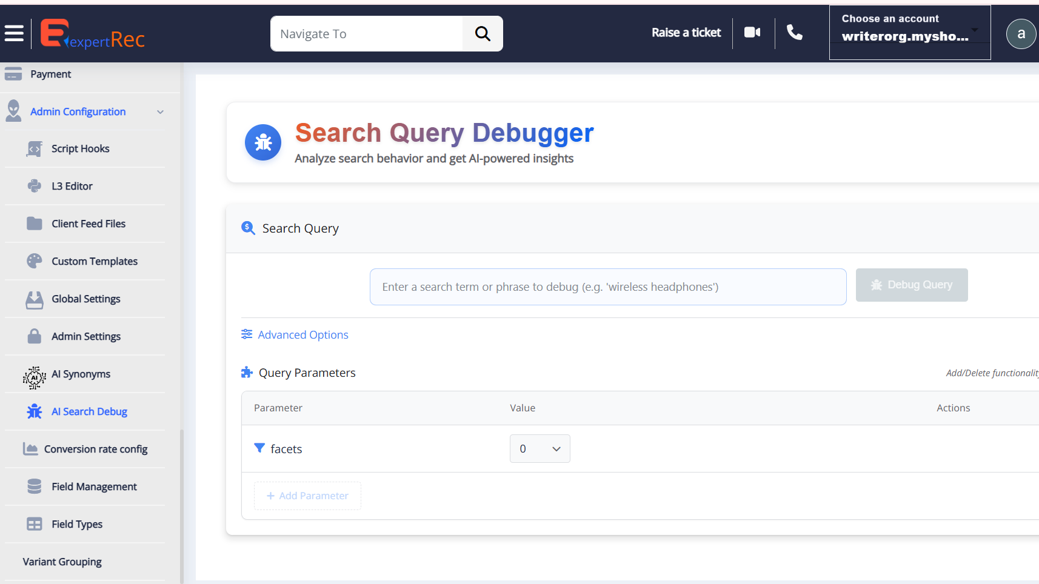Click the magnifier search icon in the top bar
1039x584 pixels.
click(483, 34)
